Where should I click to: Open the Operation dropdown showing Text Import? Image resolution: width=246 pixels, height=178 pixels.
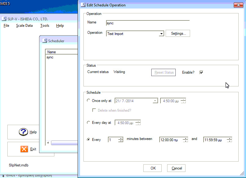click(161, 34)
